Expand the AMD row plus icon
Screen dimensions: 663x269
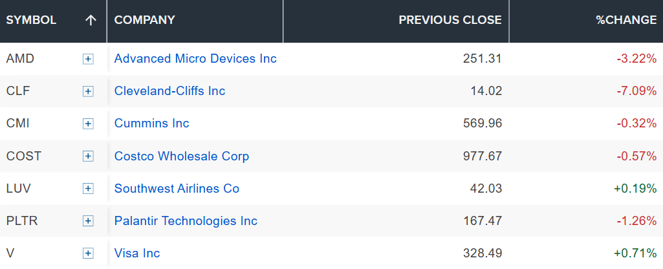click(88, 59)
